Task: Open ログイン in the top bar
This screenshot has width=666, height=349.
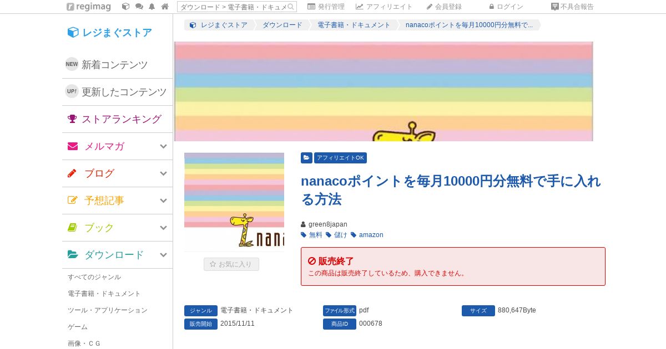Action: (506, 7)
